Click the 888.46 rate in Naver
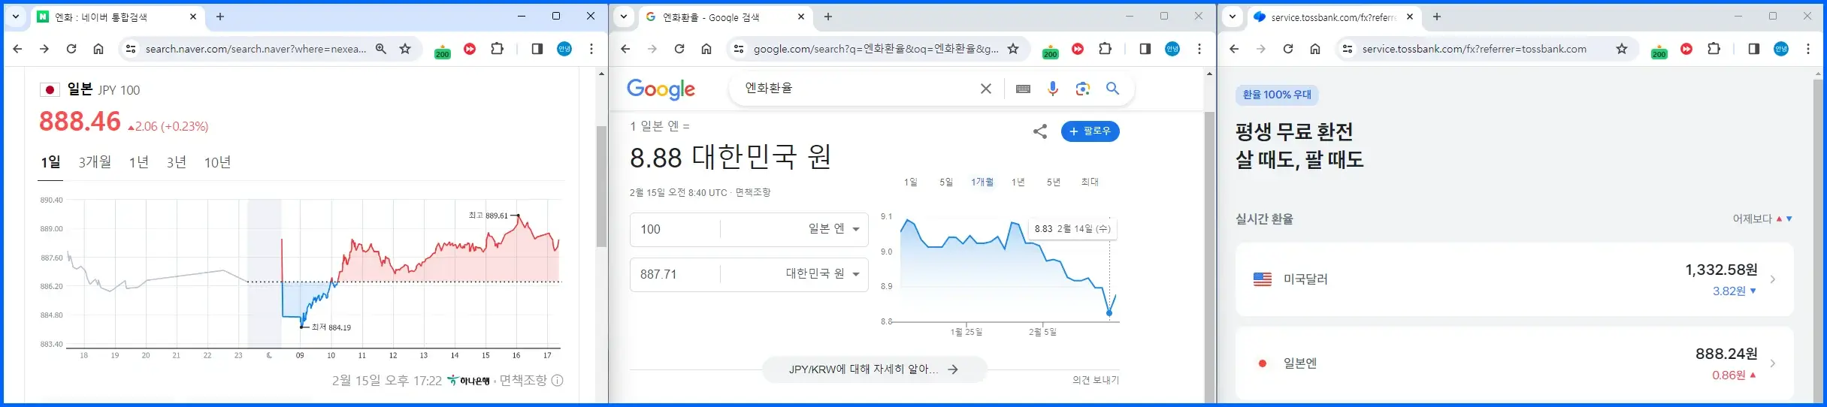This screenshot has width=1827, height=407. 80,121
